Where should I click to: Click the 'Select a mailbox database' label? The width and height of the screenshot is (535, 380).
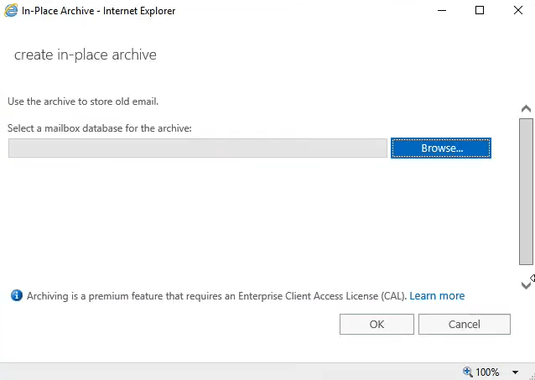(x=100, y=128)
